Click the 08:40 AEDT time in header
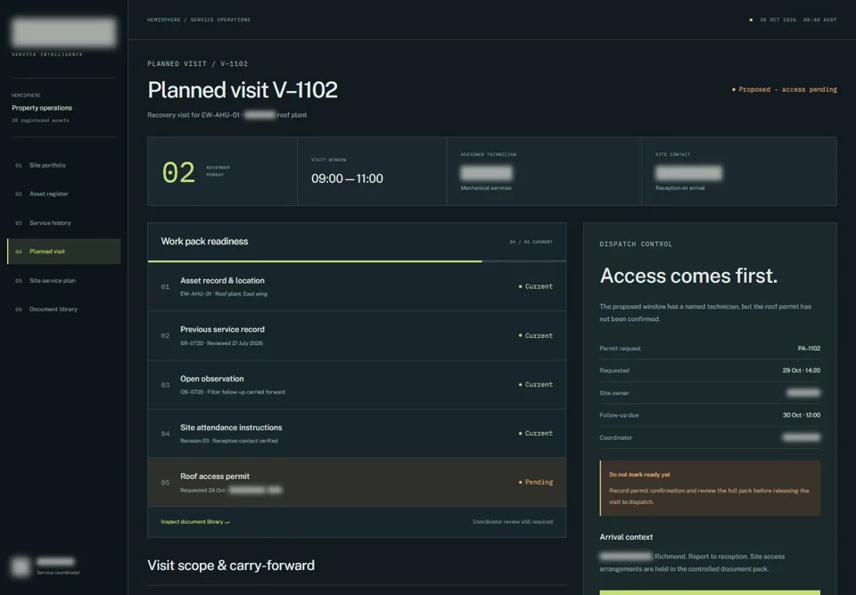 [x=820, y=20]
